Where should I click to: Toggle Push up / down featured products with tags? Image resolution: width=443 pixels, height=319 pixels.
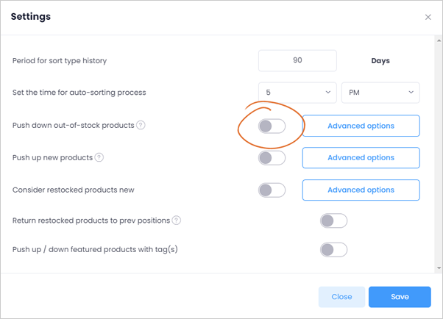333,250
